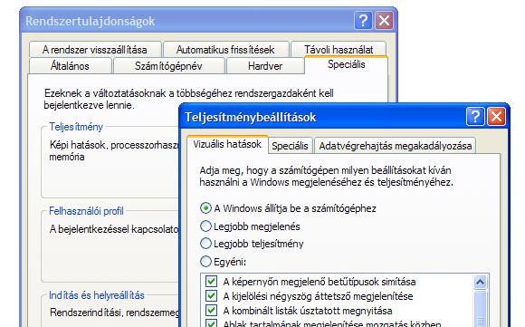Switch to the Automatikus frissítések tab
This screenshot has width=525, height=327.
(225, 50)
